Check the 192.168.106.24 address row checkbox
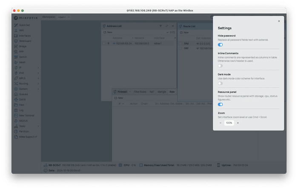Screen dimensions: 298x189 [x=104, y=43]
